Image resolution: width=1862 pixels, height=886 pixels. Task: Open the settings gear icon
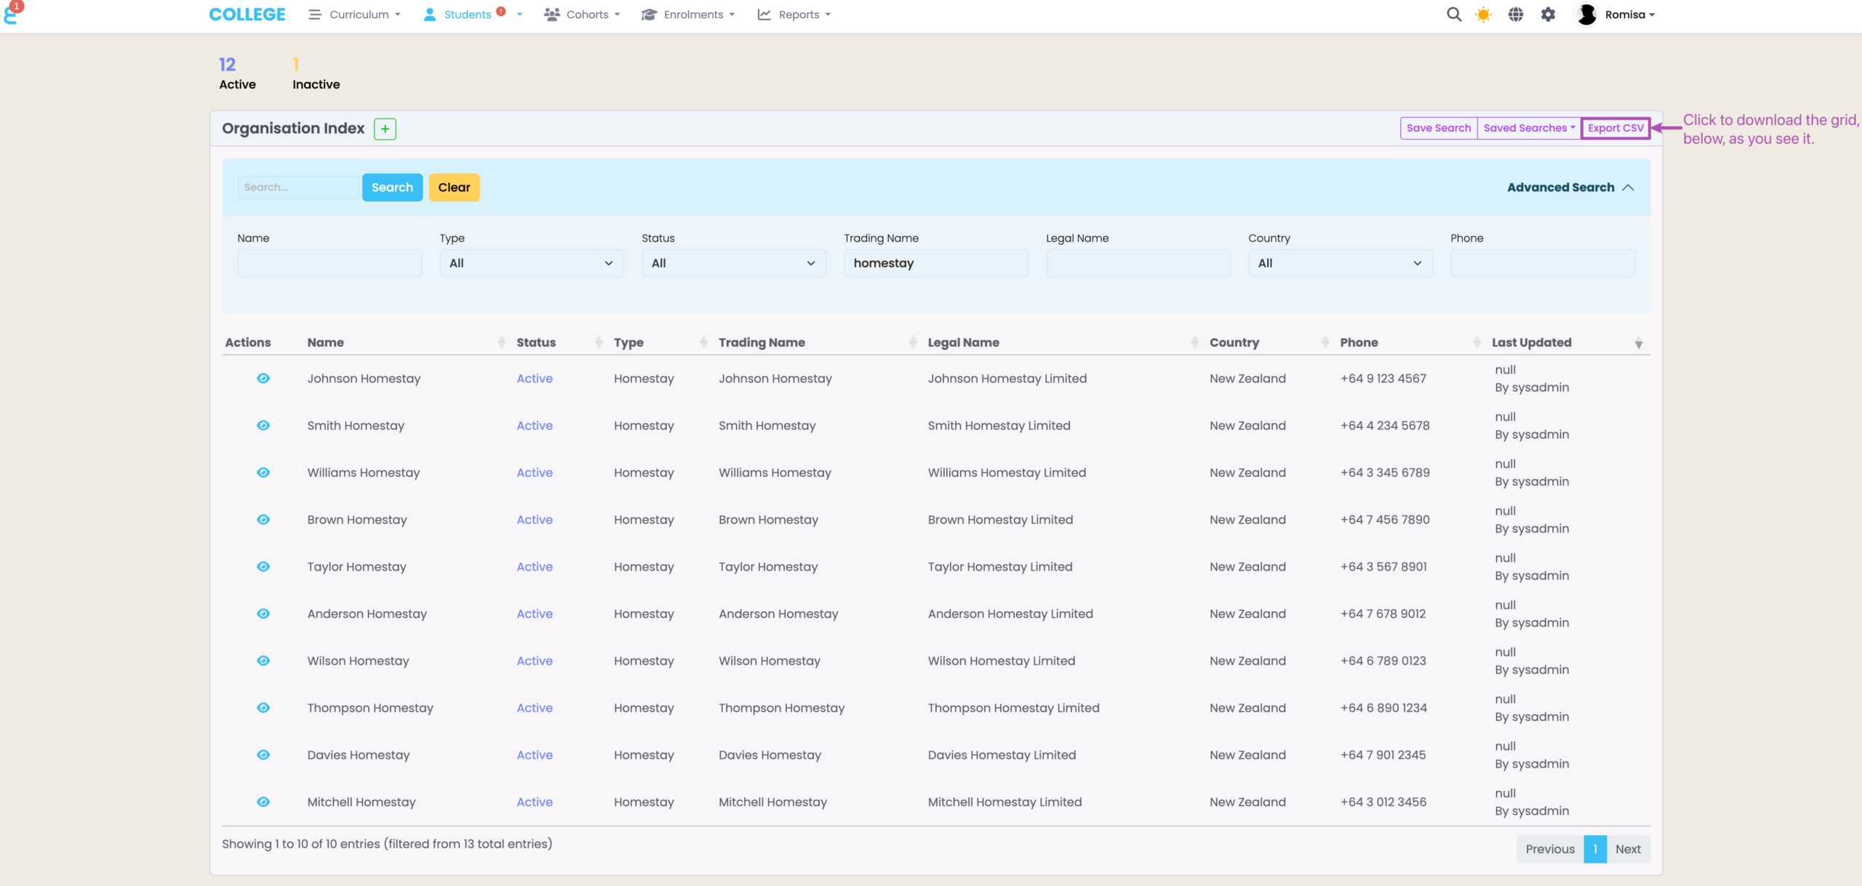[x=1548, y=15]
